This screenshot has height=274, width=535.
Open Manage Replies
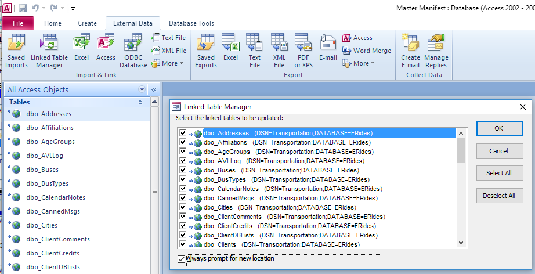[x=436, y=51]
